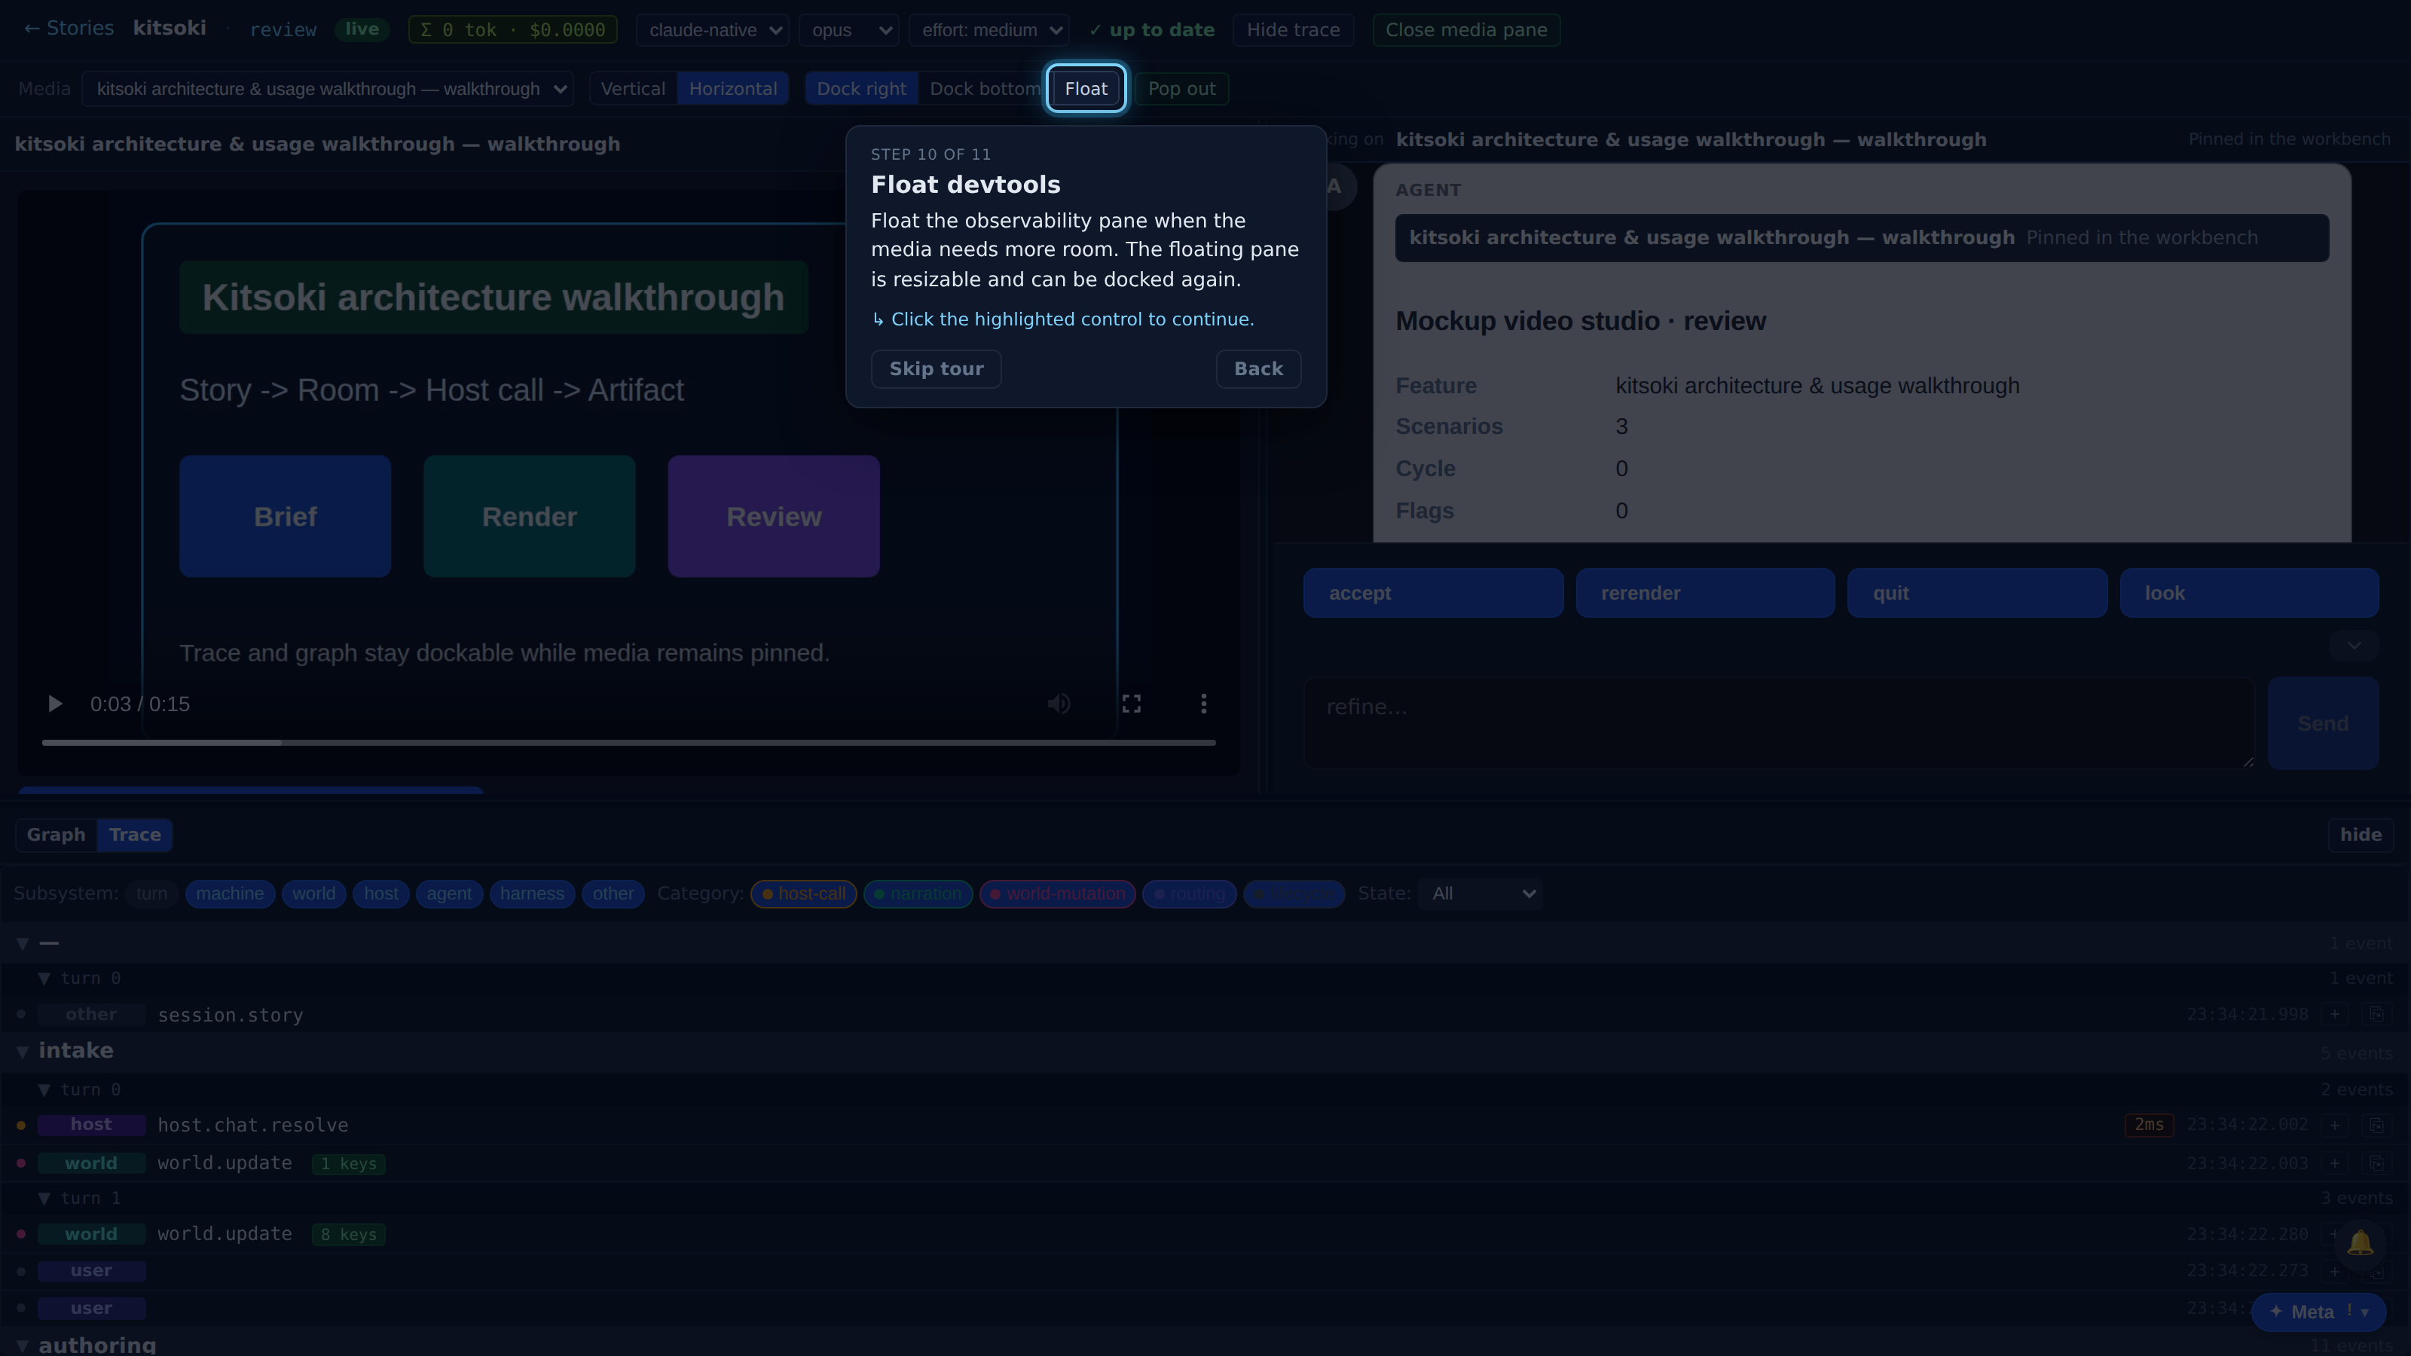Open the Media walkthrough selector dropdown

tap(328, 89)
